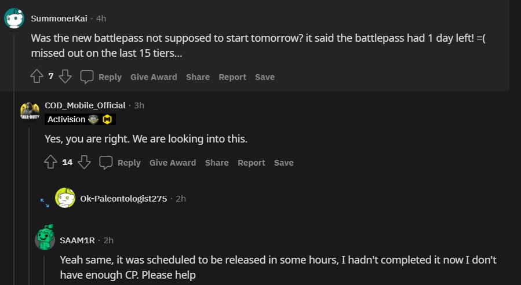Screen dimensions: 521x285
Task: Save the COD_Mobile_Official reply
Action: pos(284,163)
